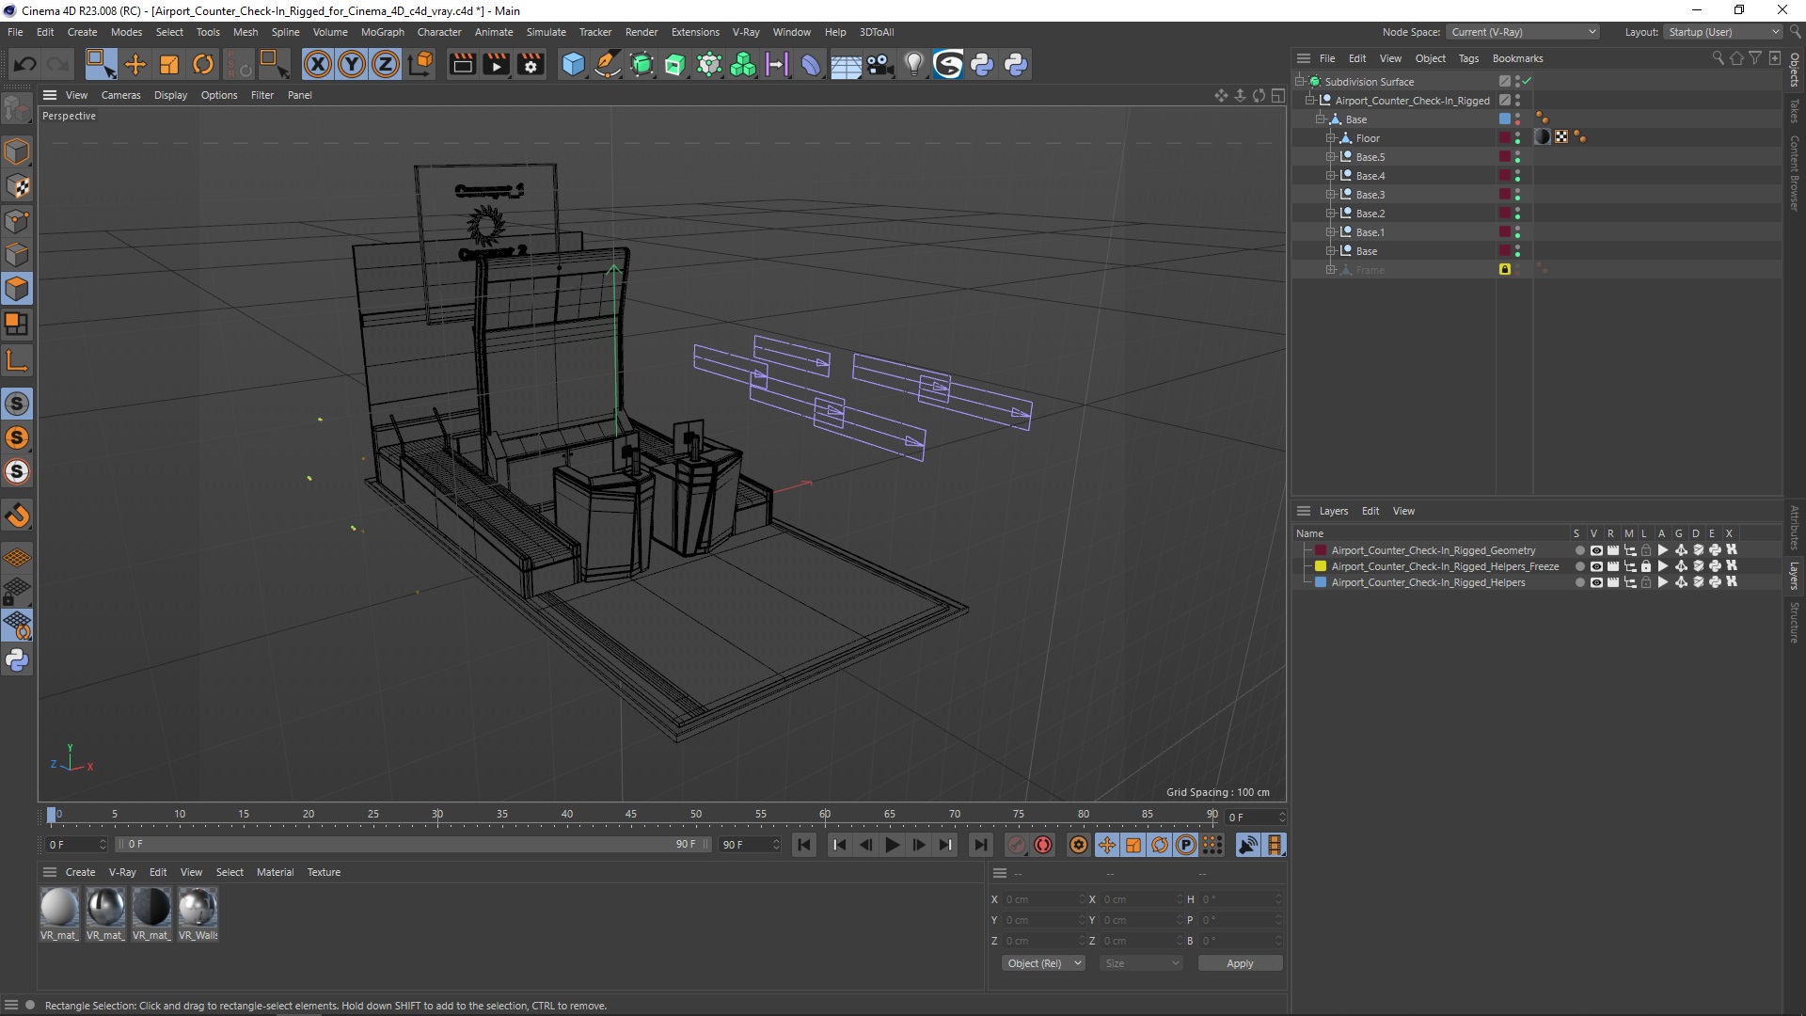Screen dimensions: 1806x1016
Task: Add a Light object
Action: 913,64
